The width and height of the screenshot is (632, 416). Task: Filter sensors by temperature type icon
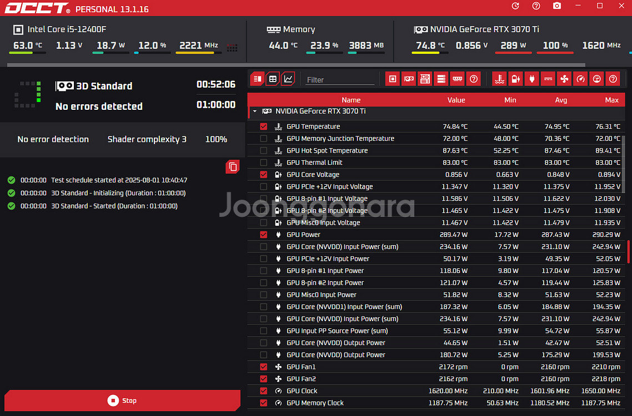click(499, 79)
